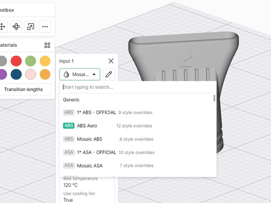Click the "12 style overrides" text
The height and width of the screenshot is (203, 271).
[134, 126]
